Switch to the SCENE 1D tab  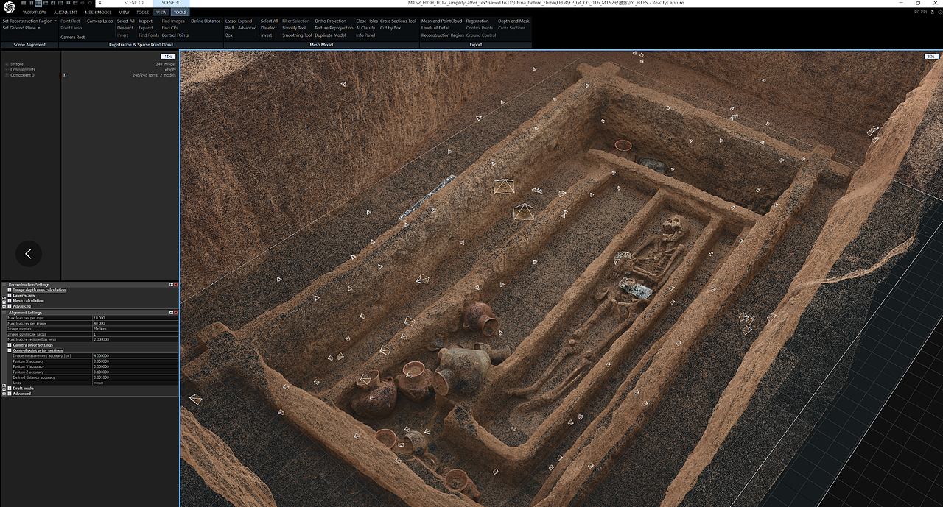click(x=133, y=3)
